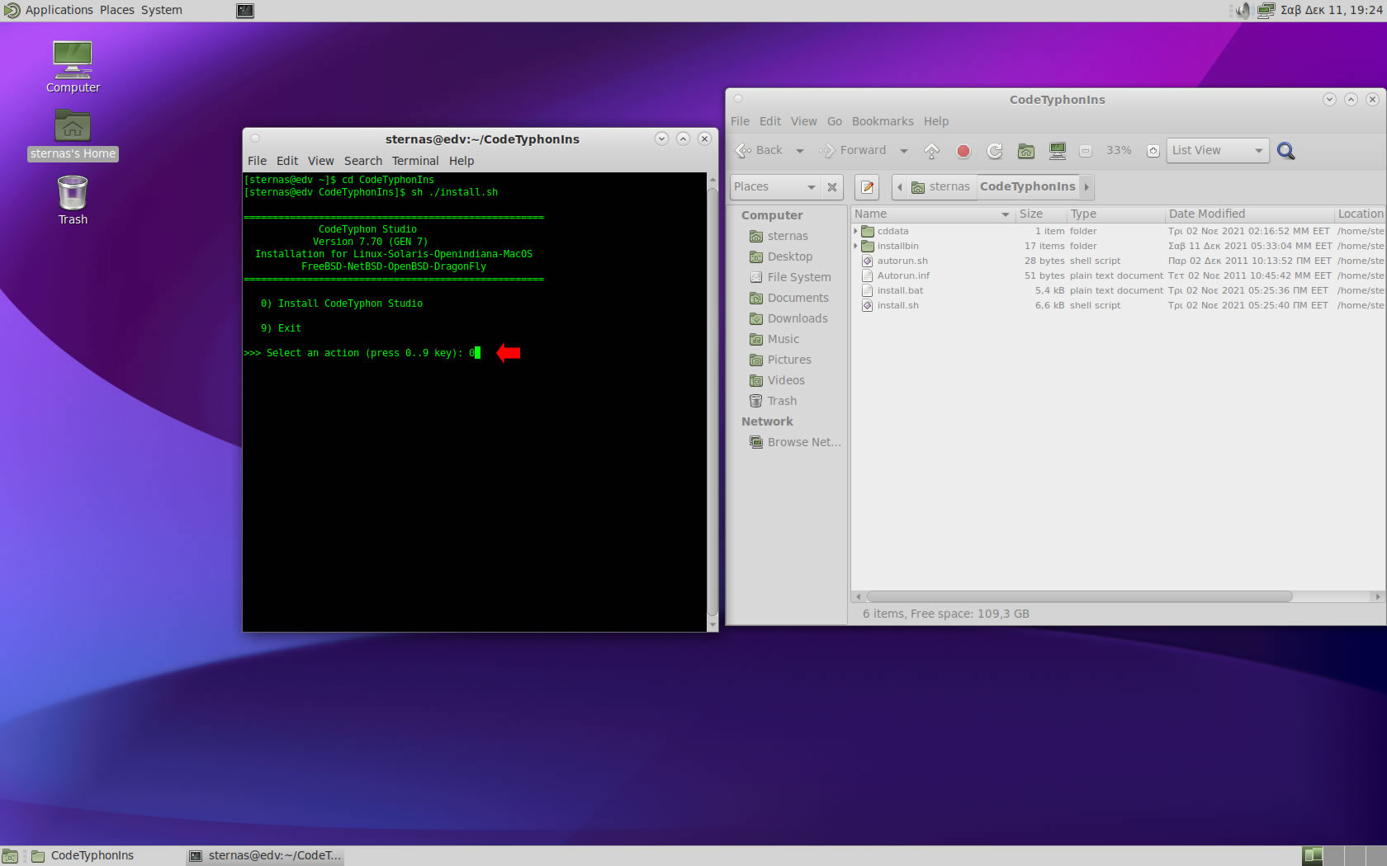Open Forward history dropdown arrow
This screenshot has height=866, width=1387.
tap(903, 151)
